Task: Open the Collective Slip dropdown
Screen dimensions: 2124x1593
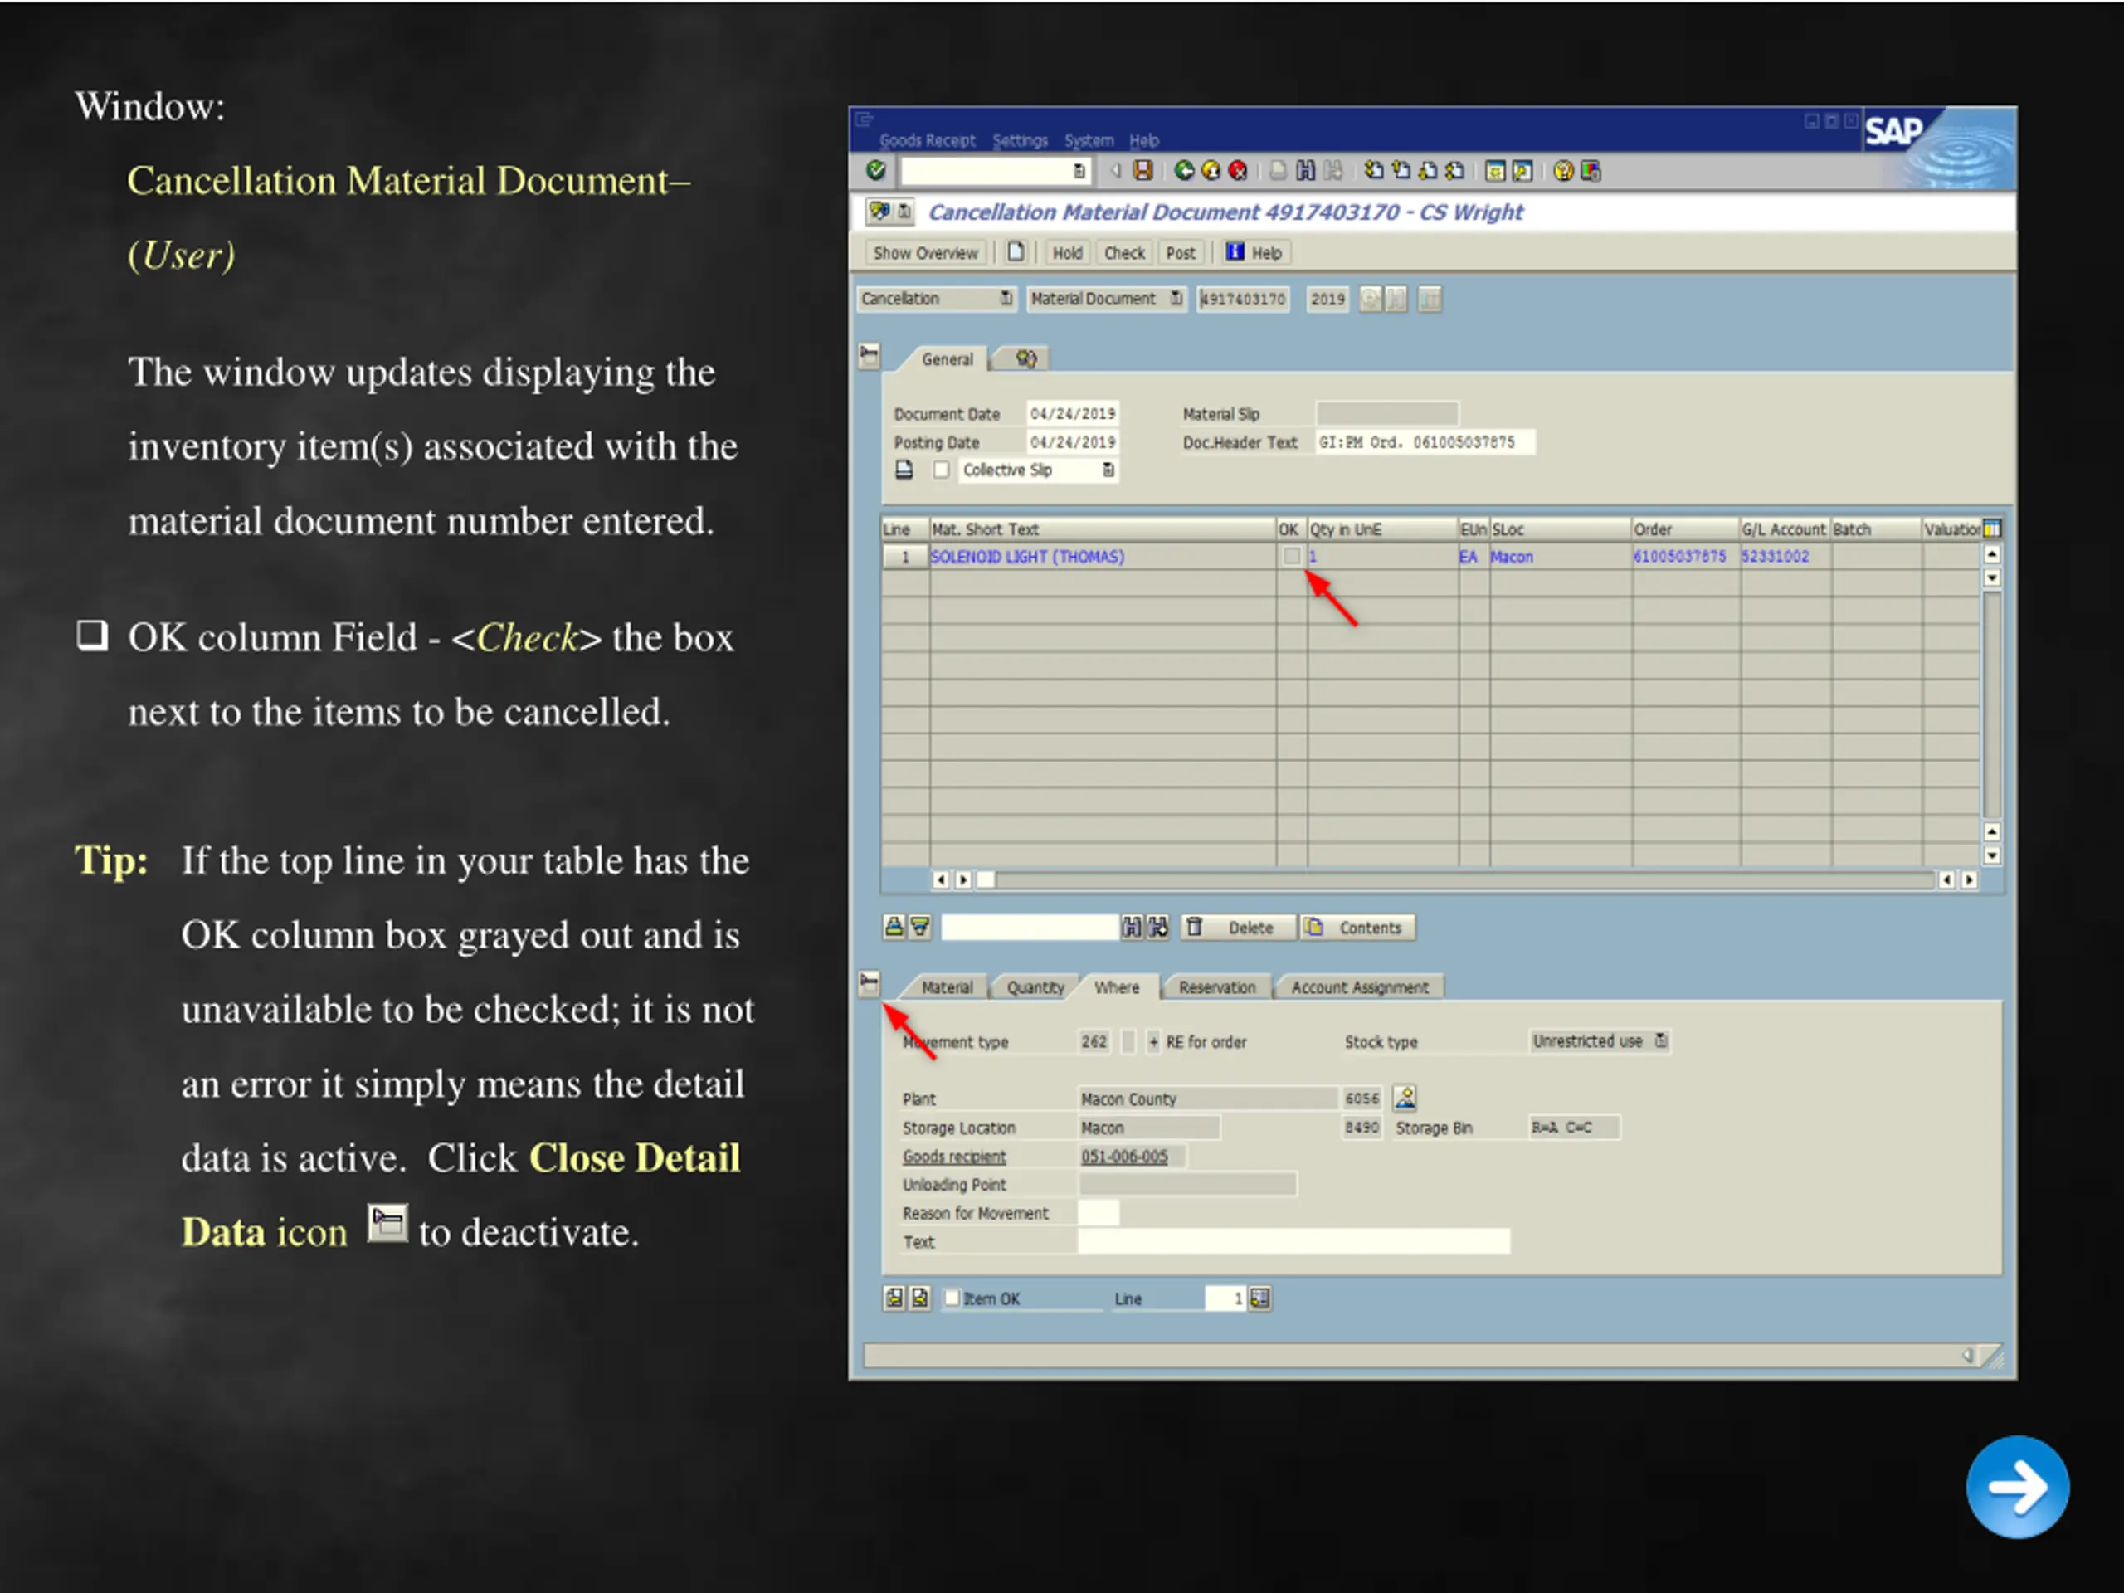Action: click(1108, 470)
